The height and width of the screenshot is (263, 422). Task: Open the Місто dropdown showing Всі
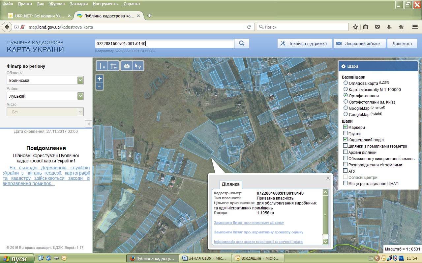click(x=45, y=112)
